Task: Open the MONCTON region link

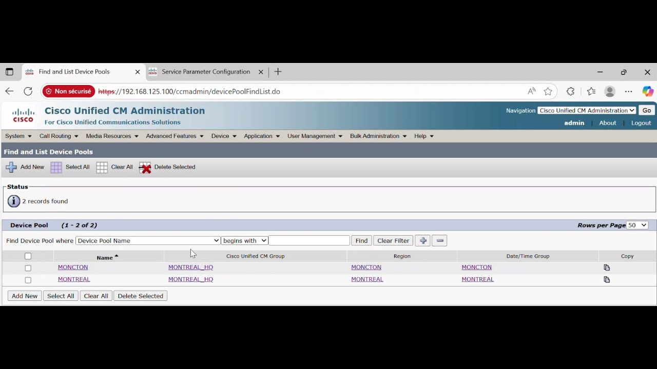Action: pyautogui.click(x=366, y=268)
